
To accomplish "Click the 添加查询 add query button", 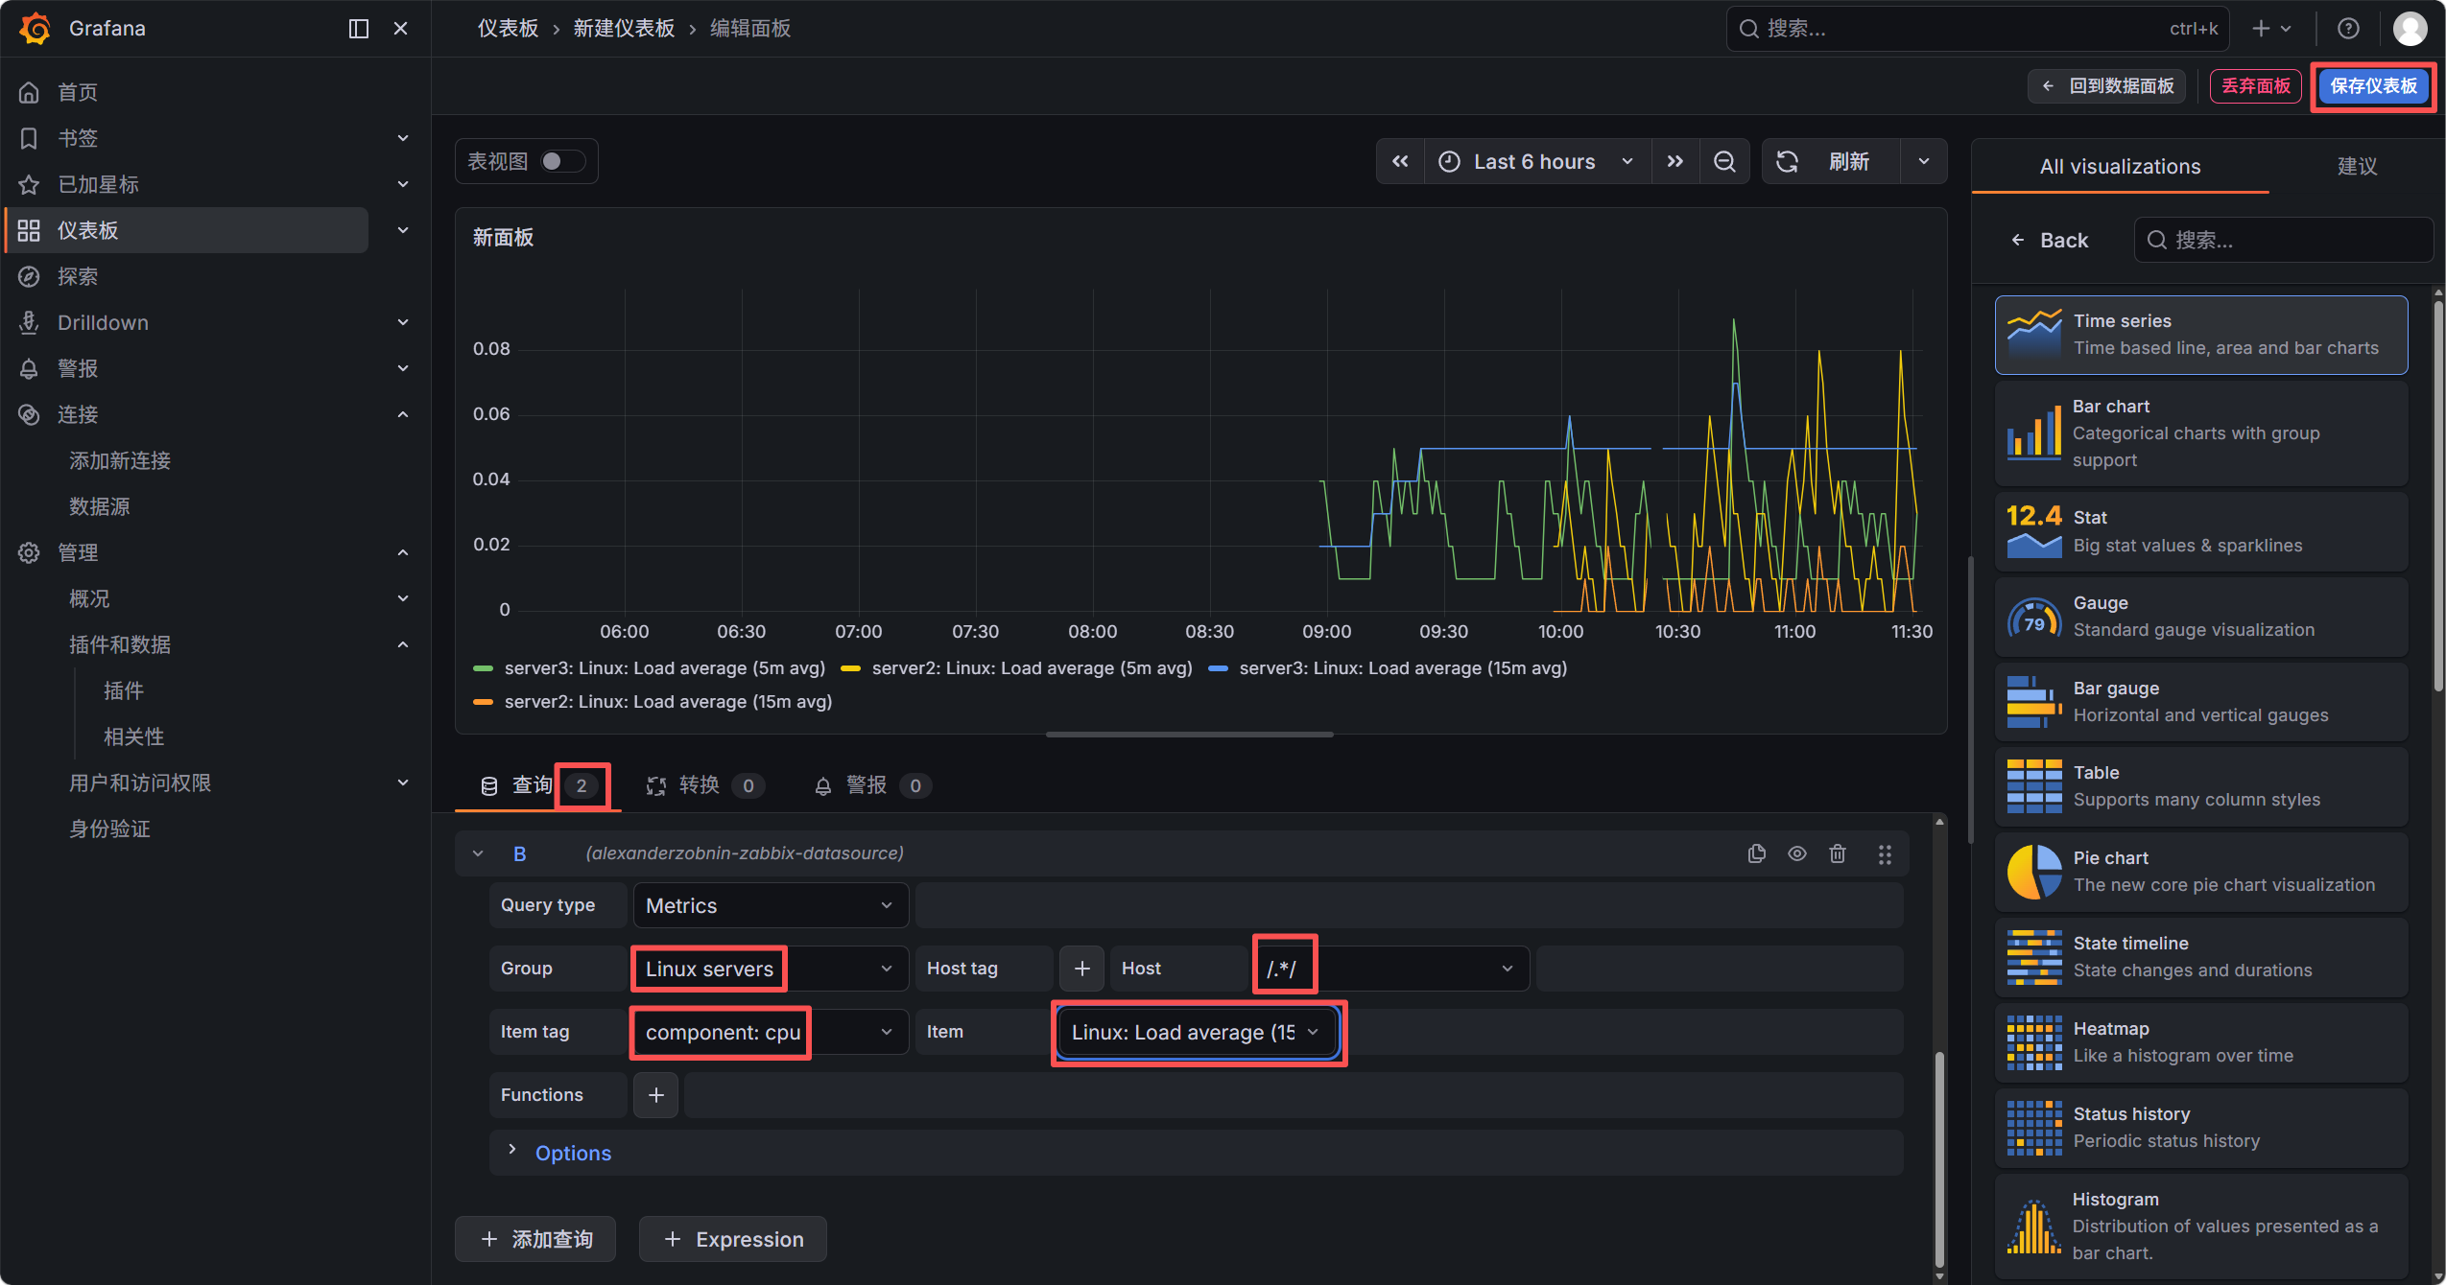I will pos(535,1239).
